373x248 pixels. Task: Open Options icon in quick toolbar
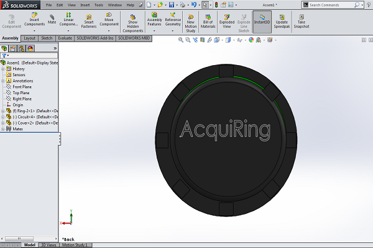[x=231, y=5]
